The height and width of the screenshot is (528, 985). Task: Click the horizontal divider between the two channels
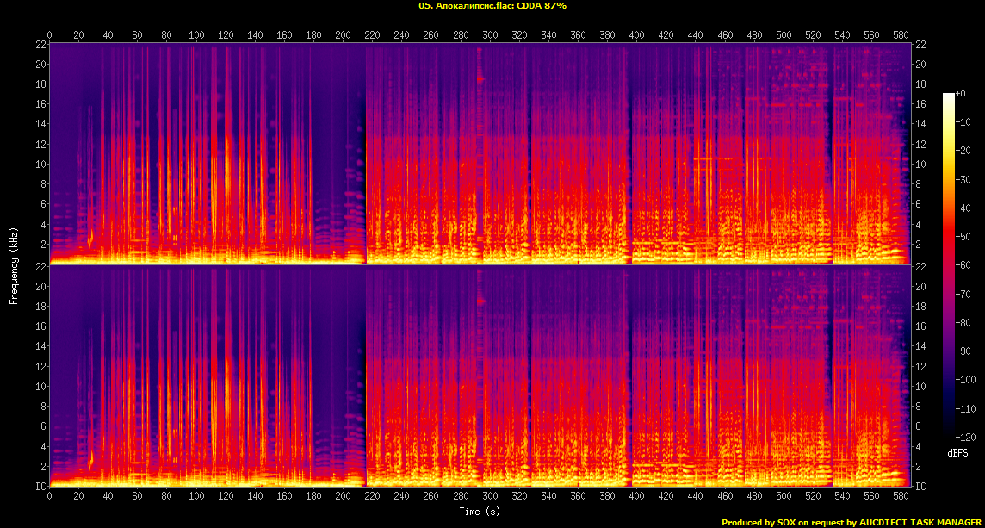[x=482, y=264]
